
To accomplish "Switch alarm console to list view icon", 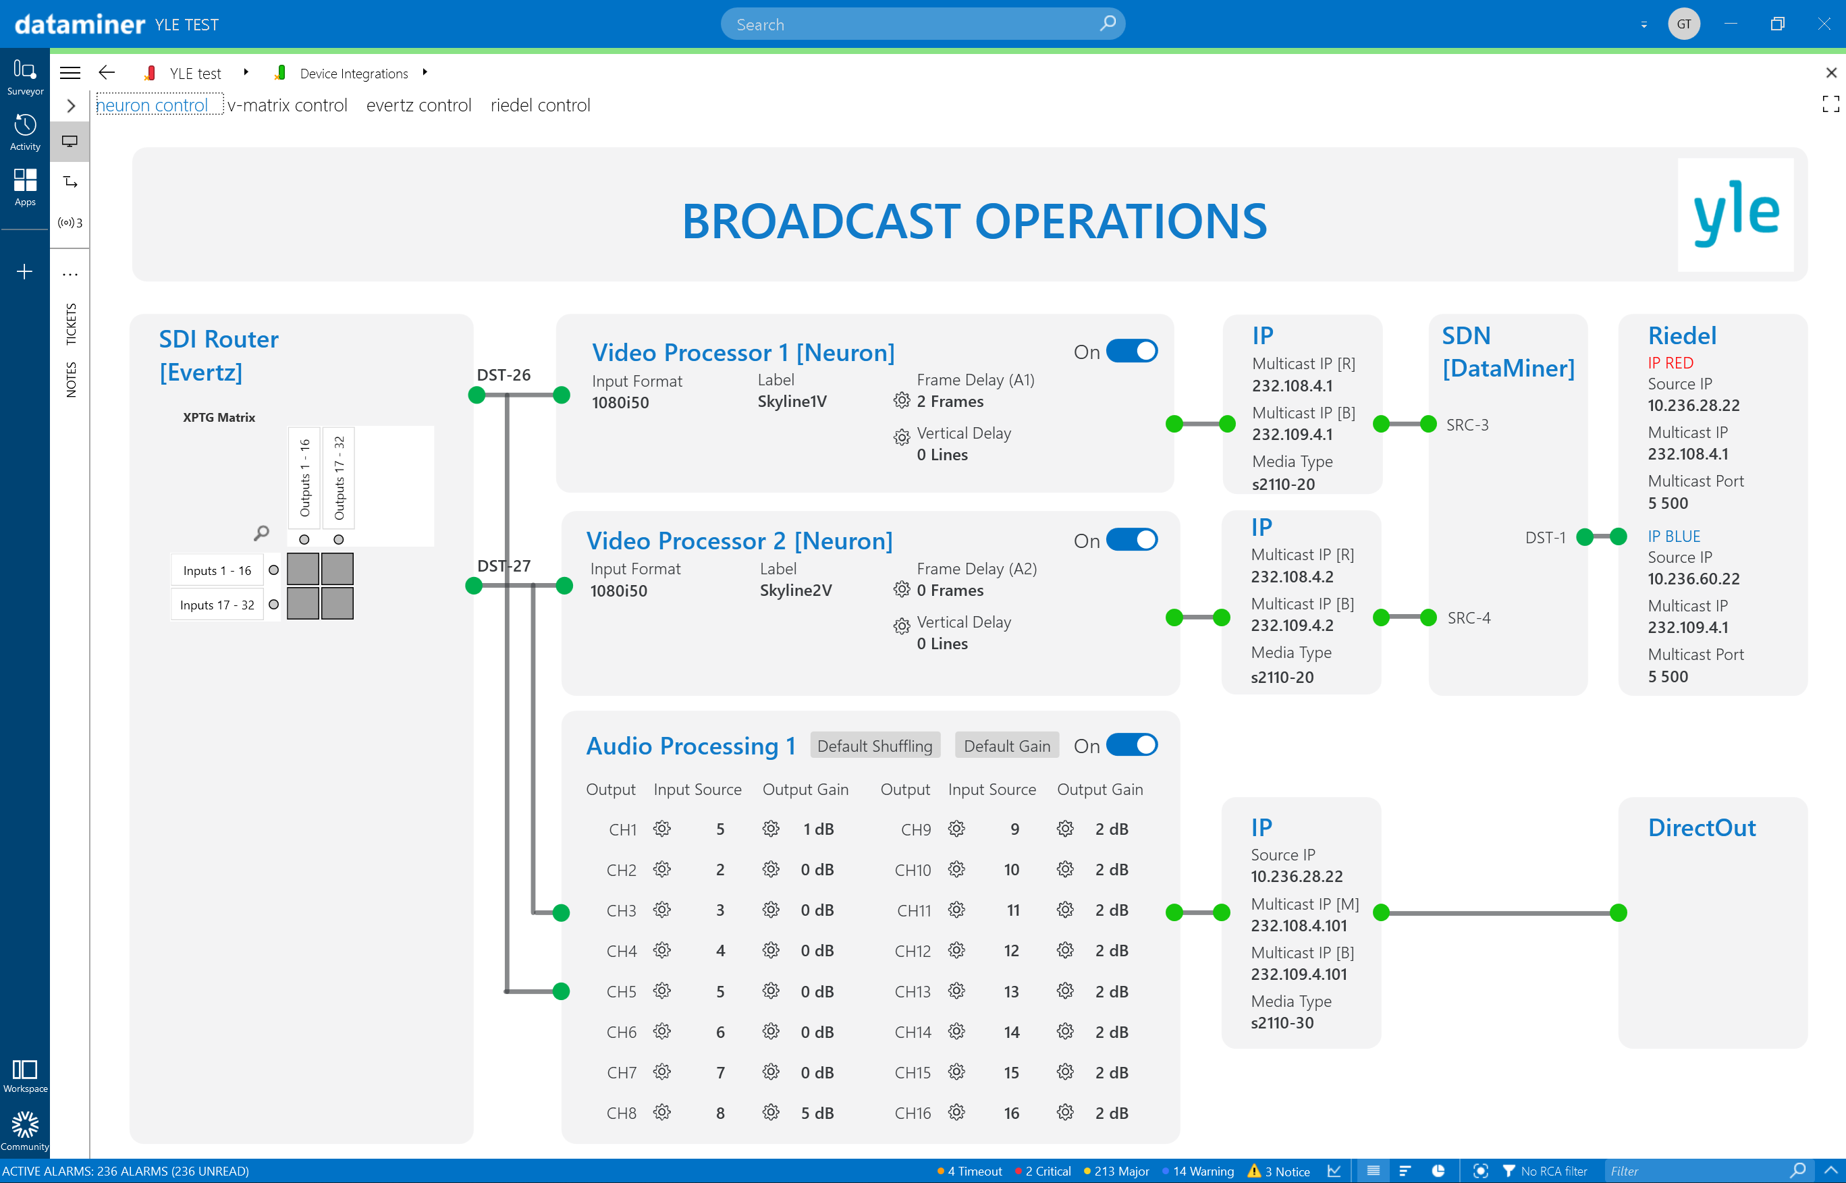I will click(x=1374, y=1171).
